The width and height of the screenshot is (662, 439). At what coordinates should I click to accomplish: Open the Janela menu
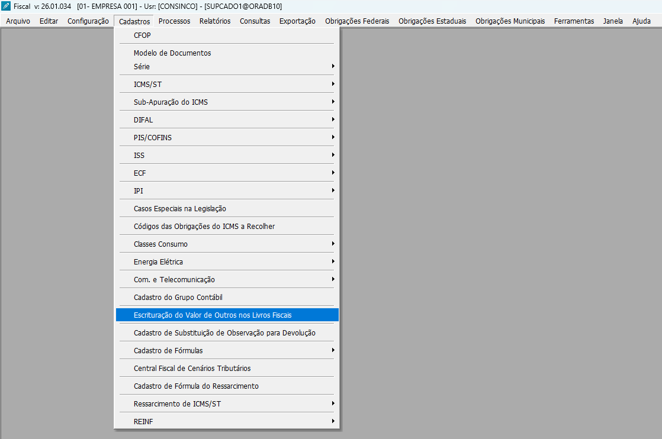(x=613, y=21)
